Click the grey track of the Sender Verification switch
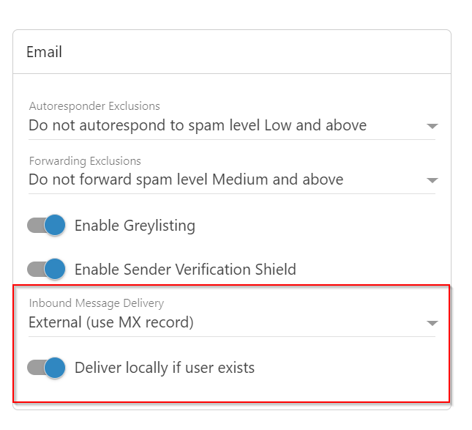The height and width of the screenshot is (430, 472). click(34, 270)
